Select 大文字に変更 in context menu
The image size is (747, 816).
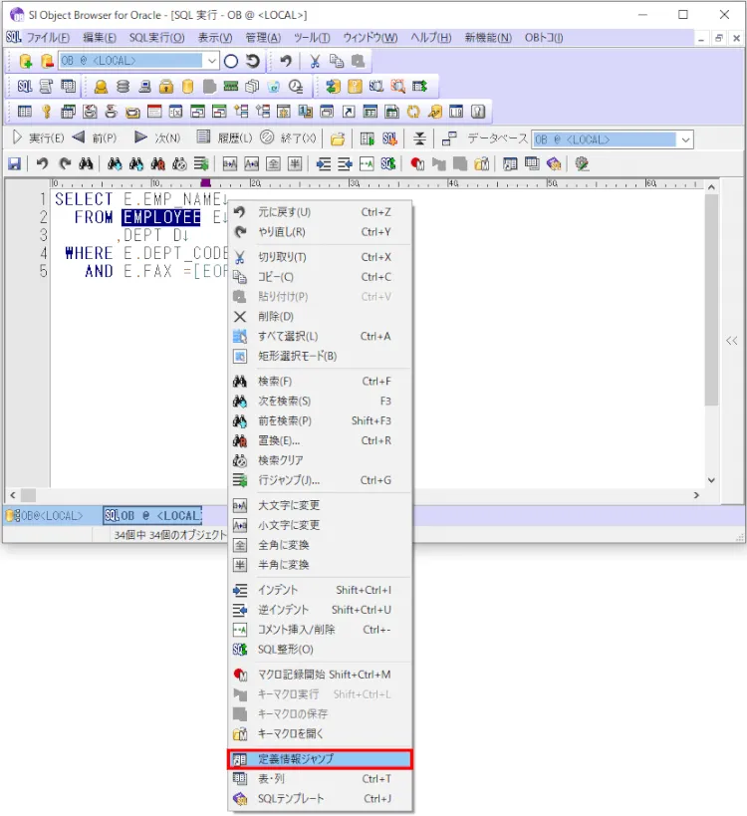pyautogui.click(x=320, y=505)
